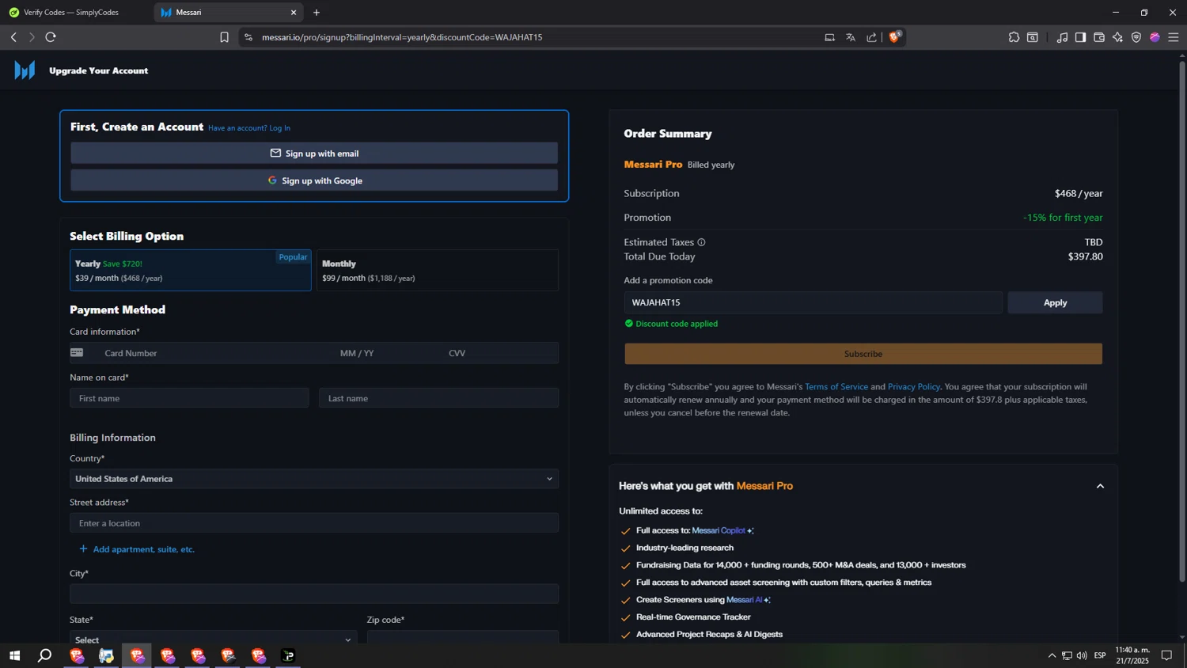This screenshot has width=1187, height=668.
Task: Open the Terms of Service link
Action: [836, 387]
